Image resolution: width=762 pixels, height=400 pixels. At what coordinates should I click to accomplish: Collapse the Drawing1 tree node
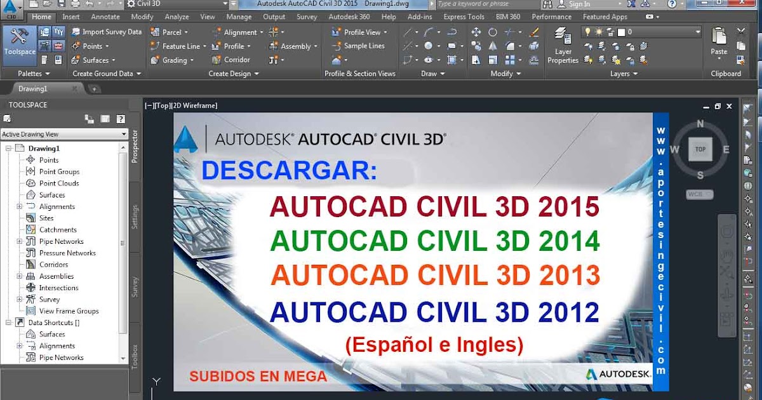tap(8, 149)
